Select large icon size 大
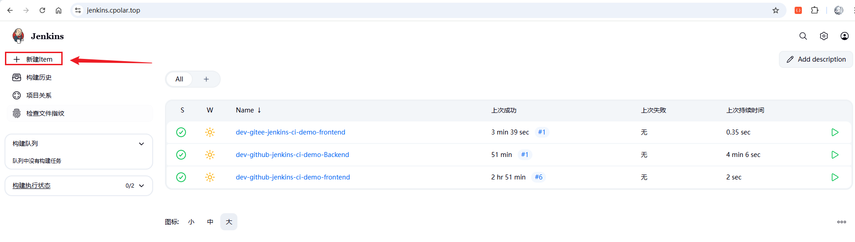The image size is (855, 242). click(229, 222)
